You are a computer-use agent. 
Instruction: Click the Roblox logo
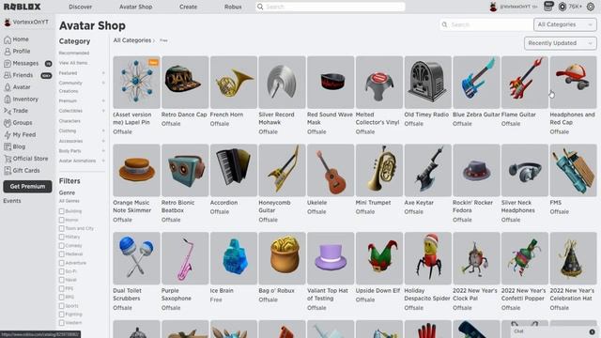pyautogui.click(x=22, y=7)
